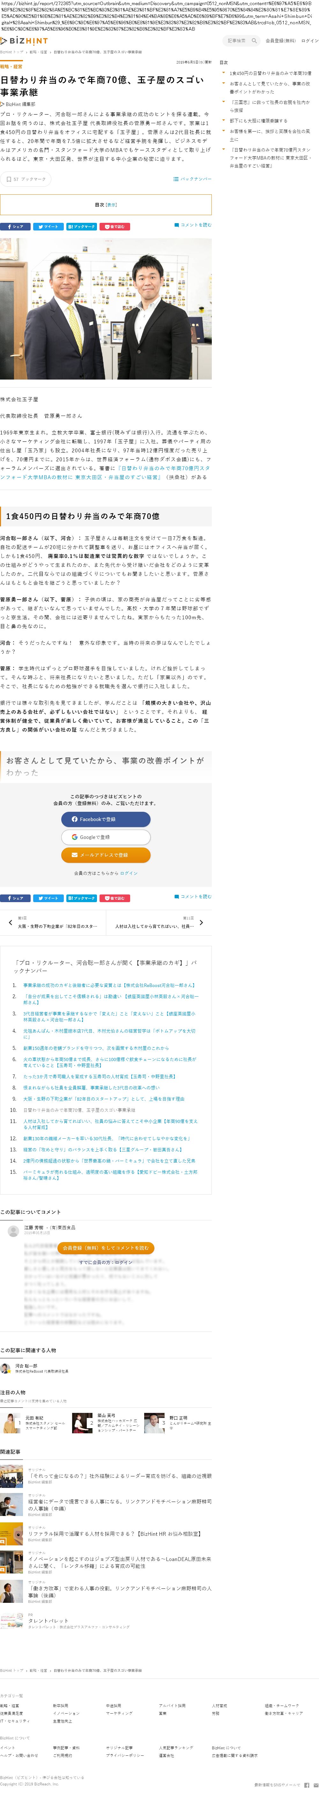Viewport: 319px width, 1810px height.
Task: Open 野口 正明 featured person entry
Action: [177, 1423]
